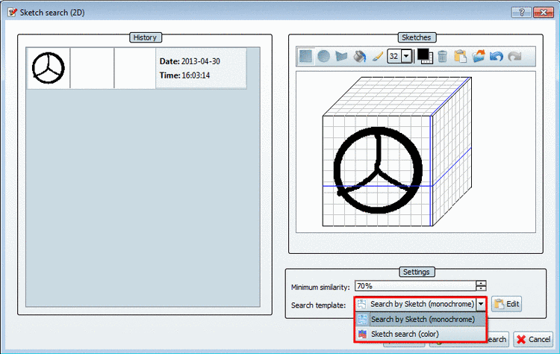Click the help question mark button
Image resolution: width=560 pixels, height=354 pixels.
[x=521, y=12]
